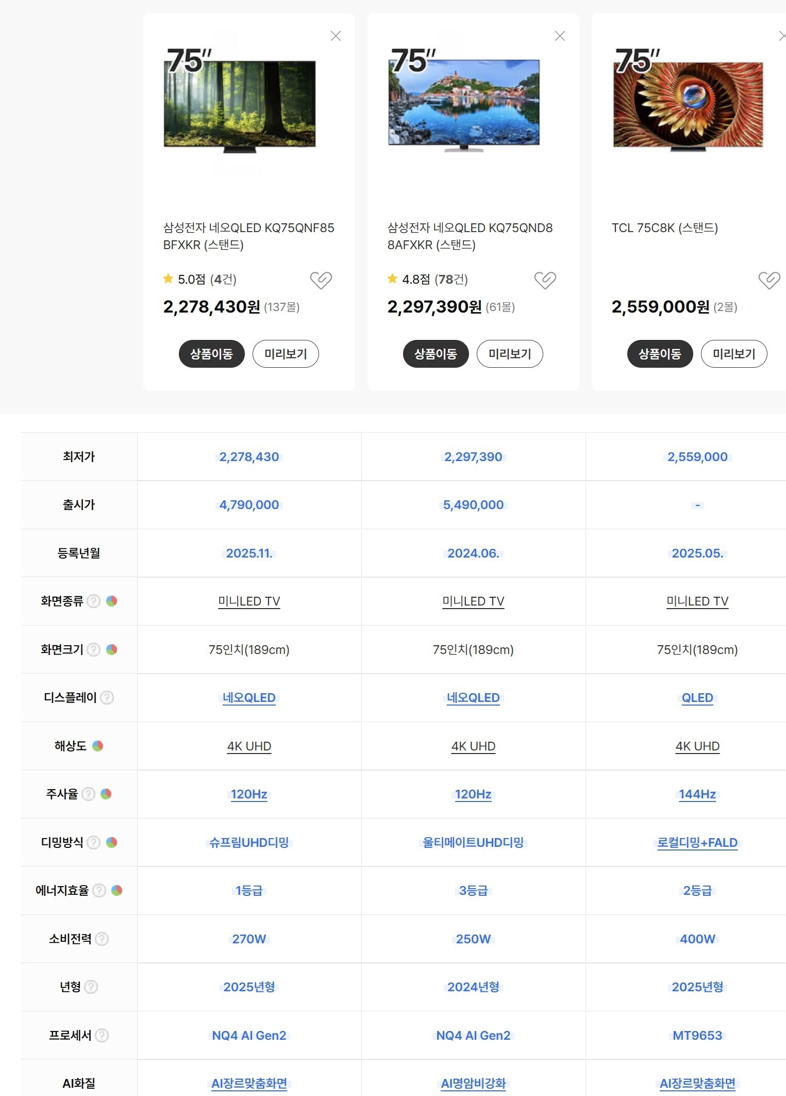Go to TCL 75C8K product page via 상품이동
This screenshot has width=786, height=1096.
pyautogui.click(x=660, y=354)
